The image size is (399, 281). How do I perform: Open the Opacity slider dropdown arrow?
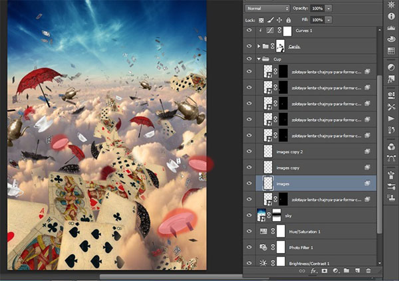[329, 9]
